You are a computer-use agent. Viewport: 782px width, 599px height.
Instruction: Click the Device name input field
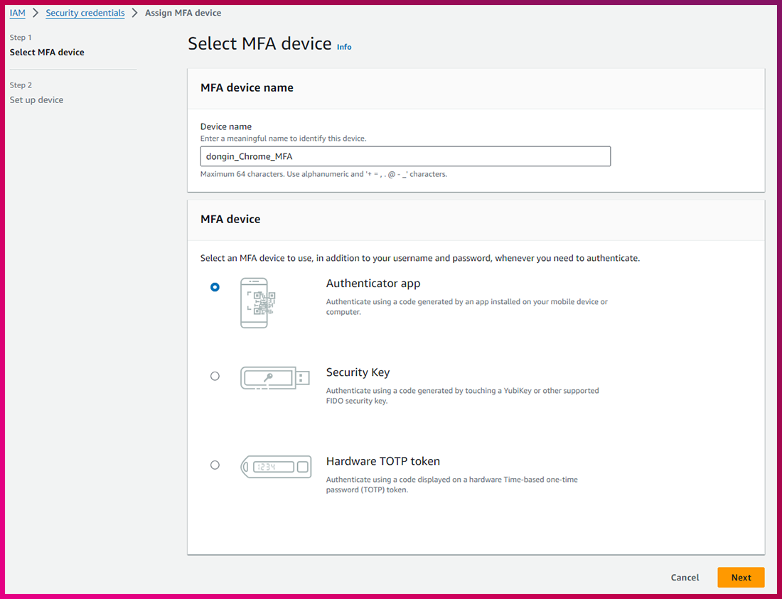[405, 156]
